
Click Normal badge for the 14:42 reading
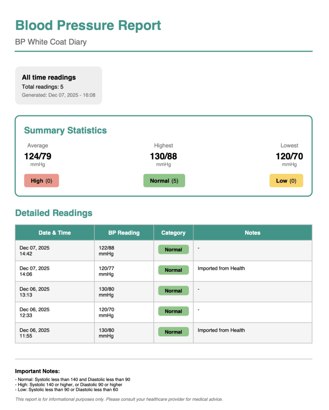(x=173, y=249)
